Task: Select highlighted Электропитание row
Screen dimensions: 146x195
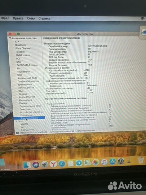Action: coord(29,118)
